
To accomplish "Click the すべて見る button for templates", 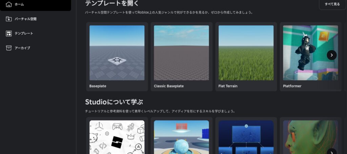I will tap(332, 4).
